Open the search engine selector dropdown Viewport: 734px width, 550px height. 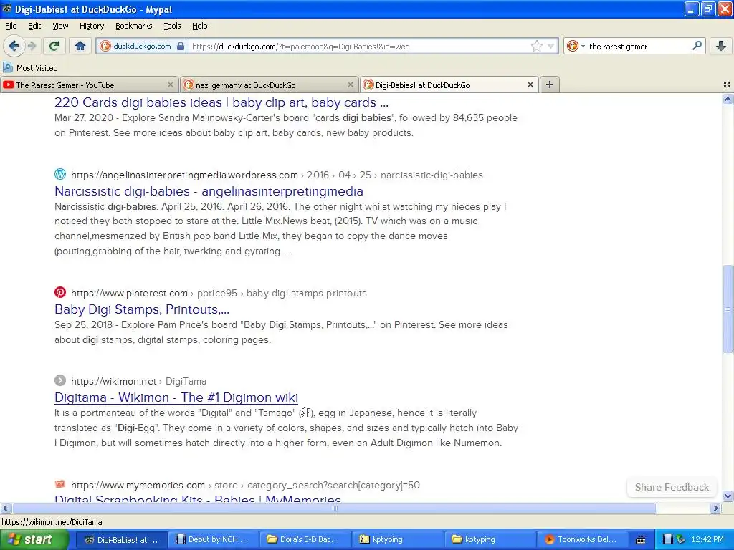576,46
